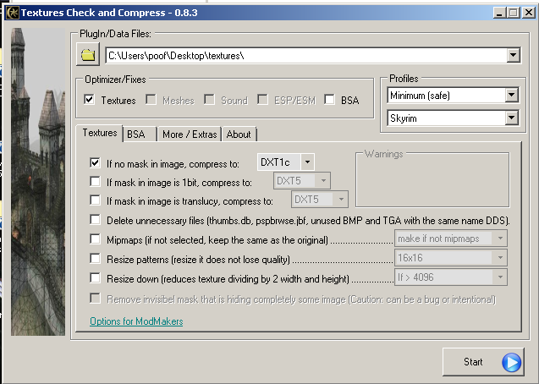
Task: Open Options for ModMakers link
Action: 136,321
